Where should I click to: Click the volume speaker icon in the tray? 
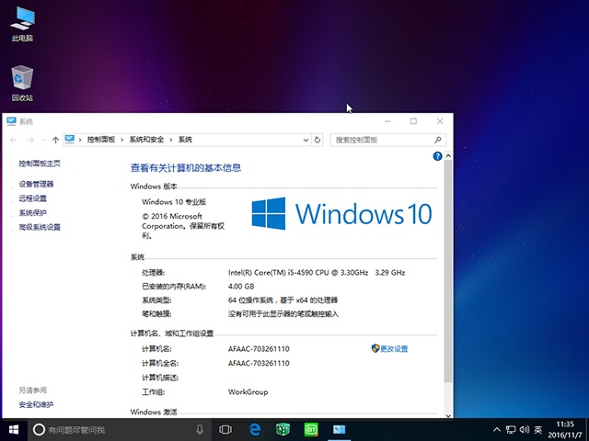click(524, 429)
